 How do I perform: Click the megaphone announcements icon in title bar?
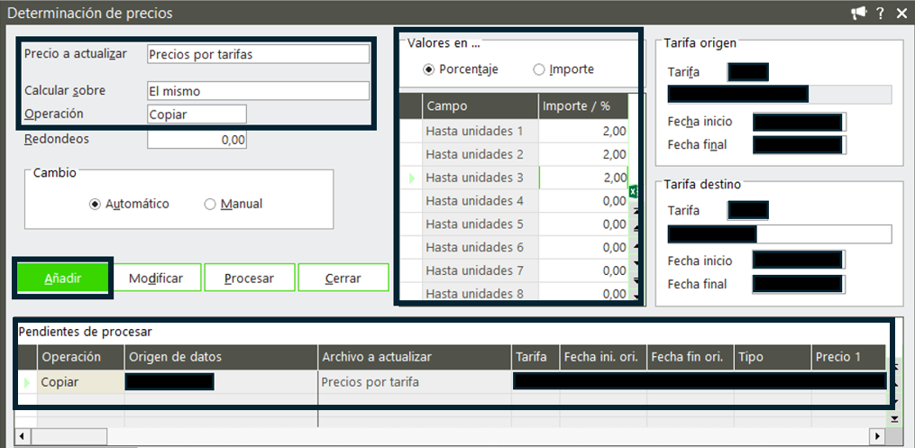tap(858, 14)
